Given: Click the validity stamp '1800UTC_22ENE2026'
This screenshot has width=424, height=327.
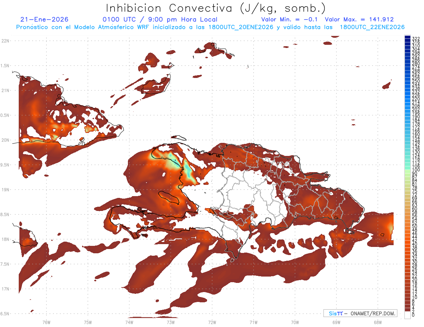Looking at the screenshot, I should click(x=372, y=27).
